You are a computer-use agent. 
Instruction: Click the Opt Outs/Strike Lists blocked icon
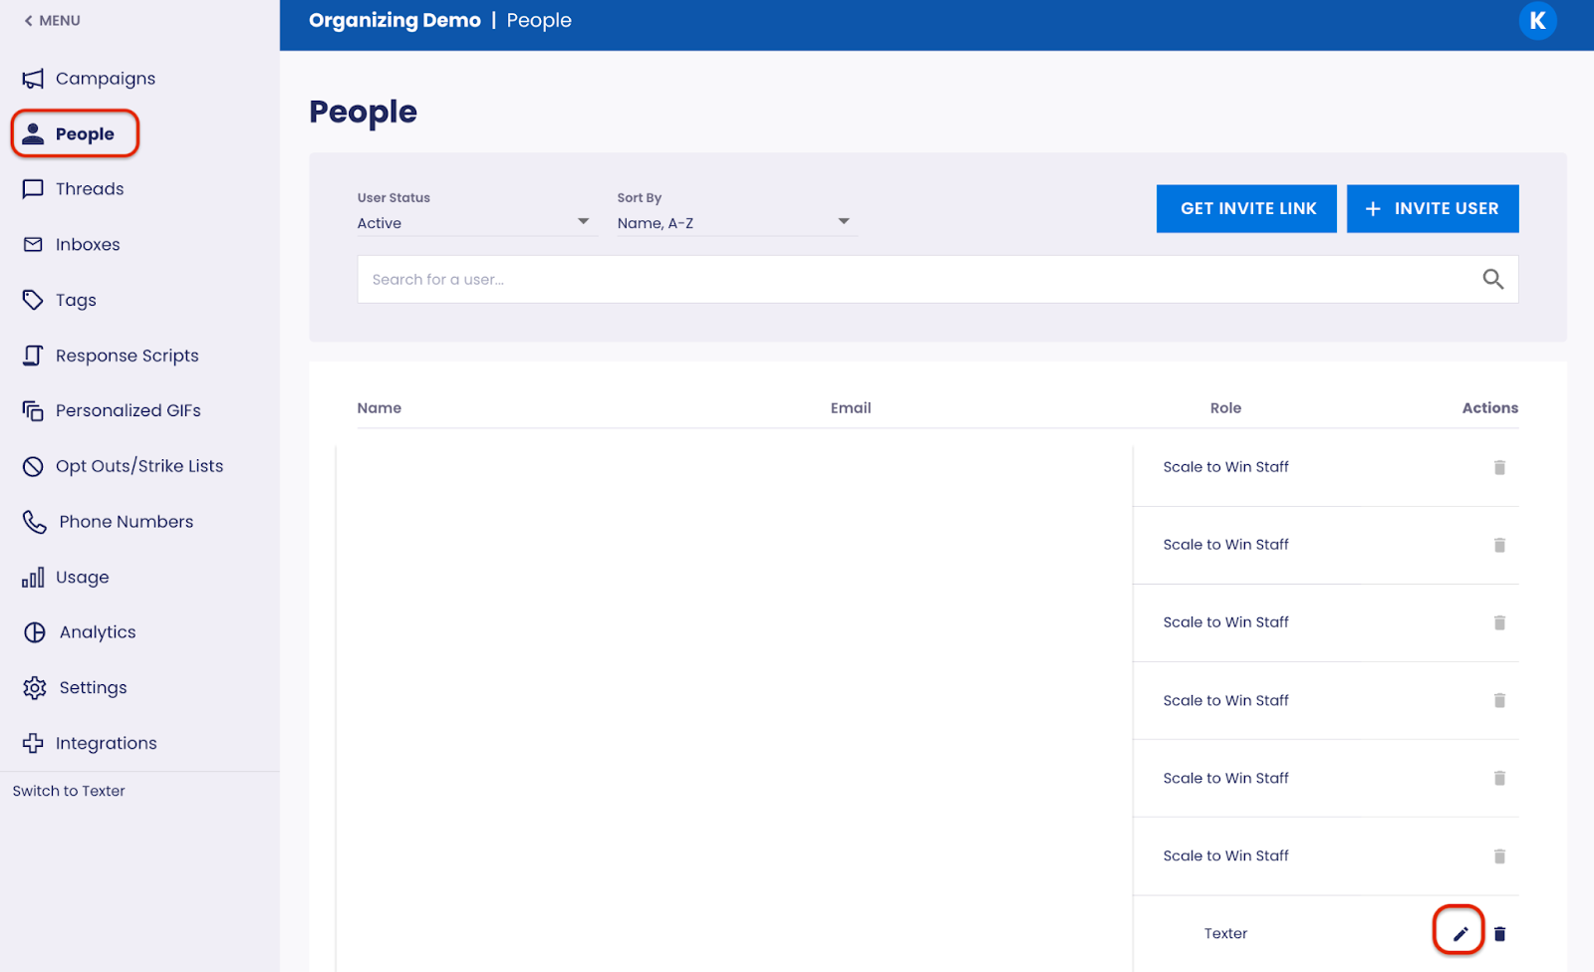coord(33,466)
